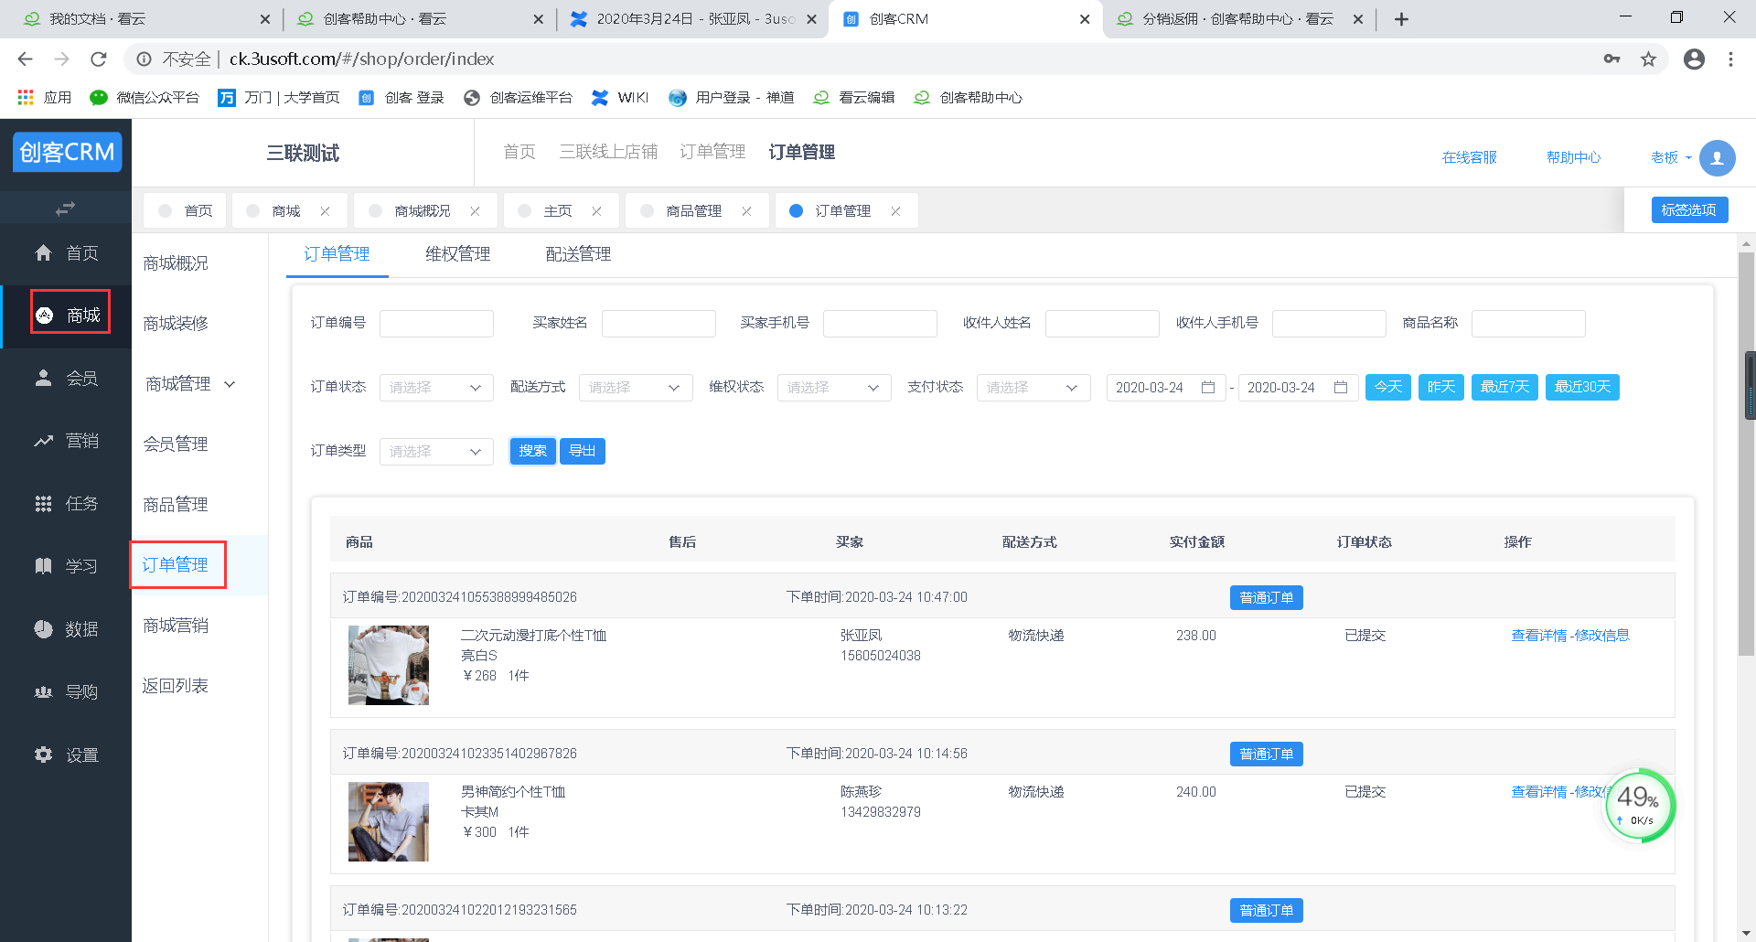Viewport: 1756px width, 942px height.
Task: Click the 订单编号 input field
Action: coord(436,324)
